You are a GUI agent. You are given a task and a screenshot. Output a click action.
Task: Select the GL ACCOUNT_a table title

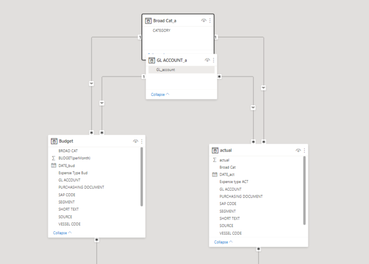[x=172, y=60]
